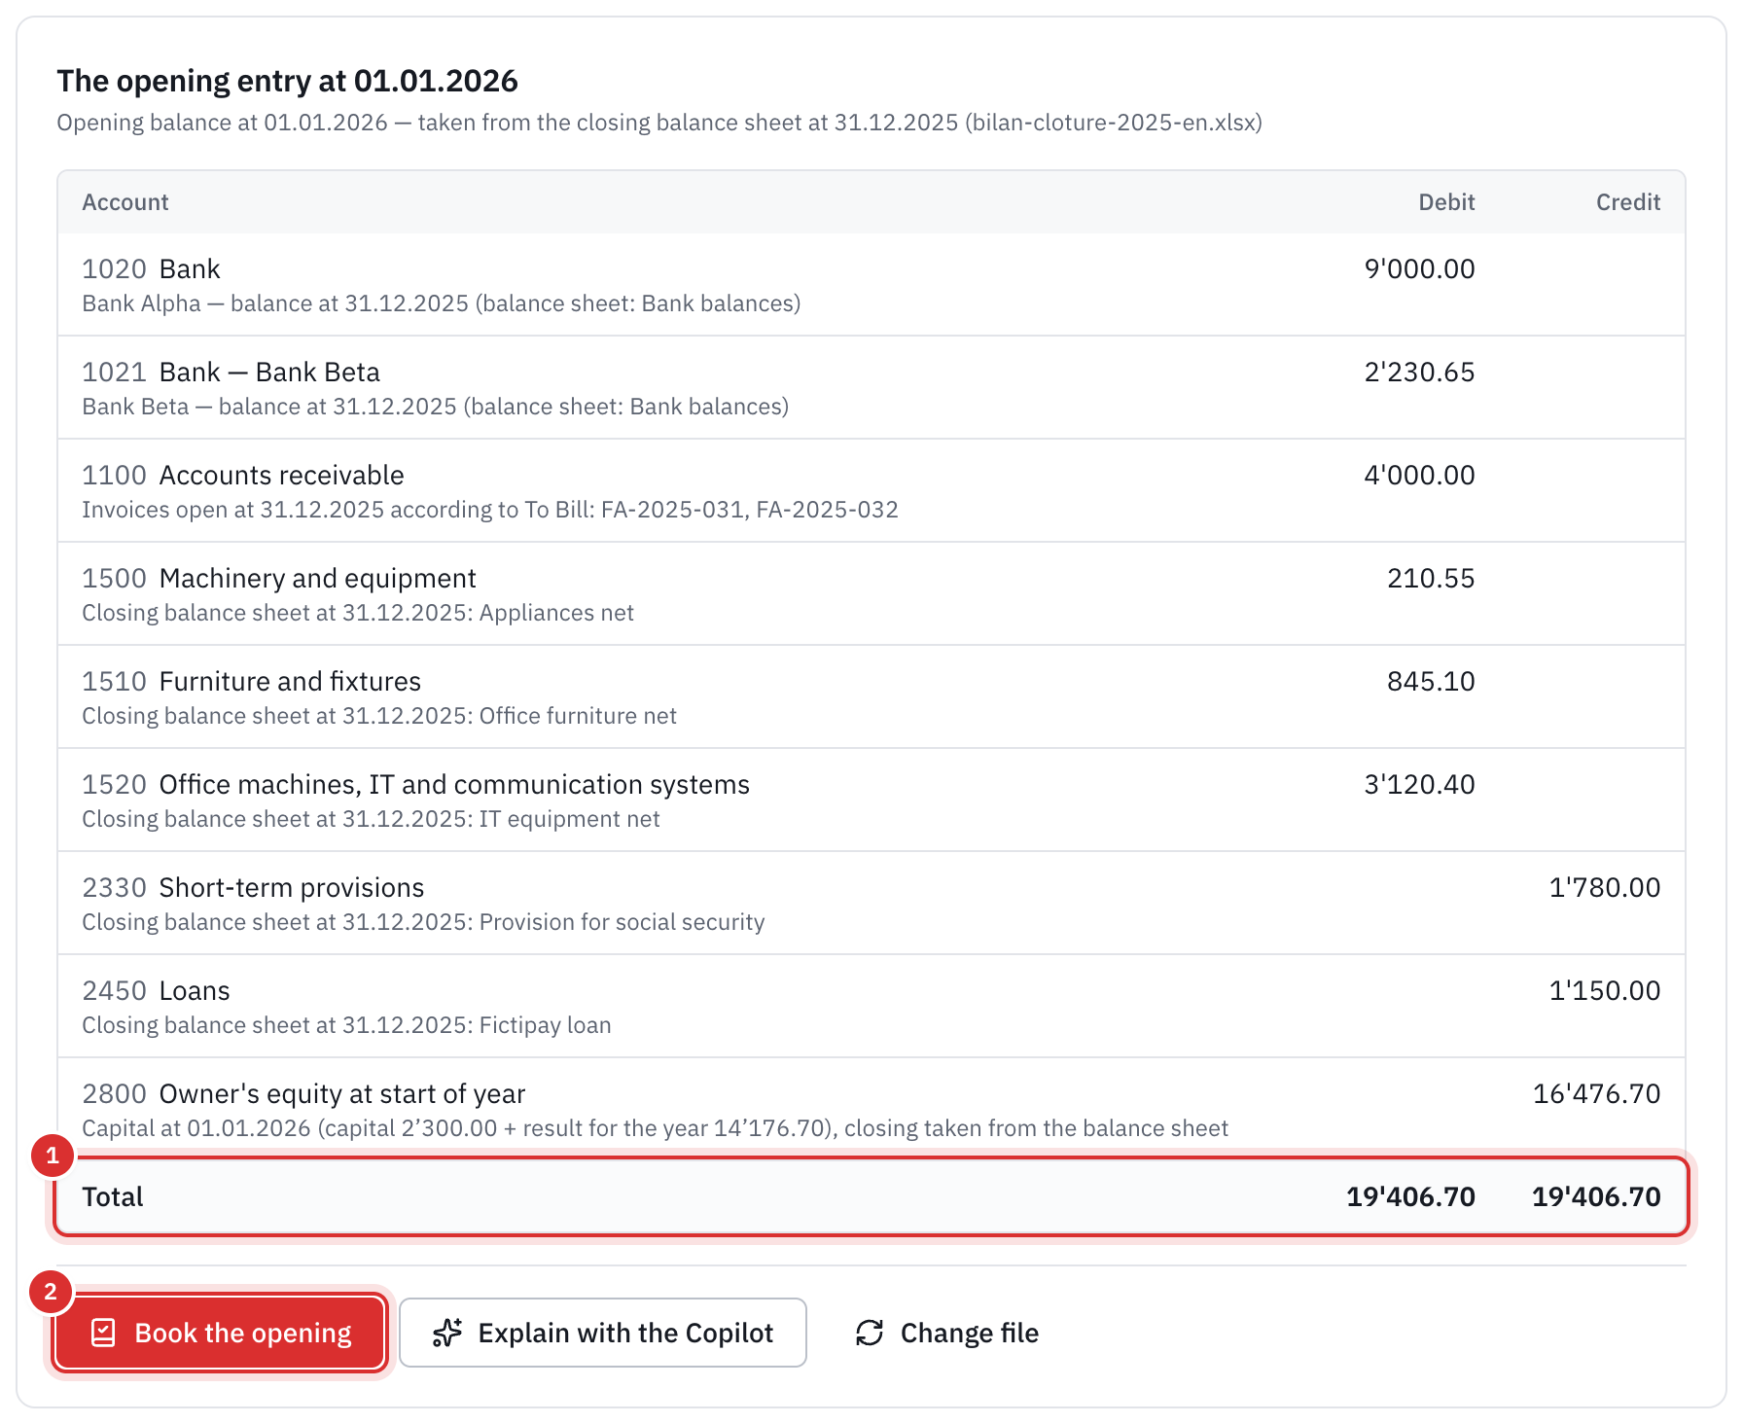The image size is (1743, 1424).
Task: Click the IT equipment net description
Action: pyautogui.click(x=371, y=819)
